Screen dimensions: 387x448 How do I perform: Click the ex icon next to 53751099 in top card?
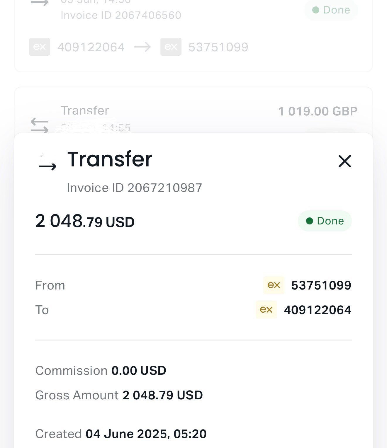[x=171, y=47]
